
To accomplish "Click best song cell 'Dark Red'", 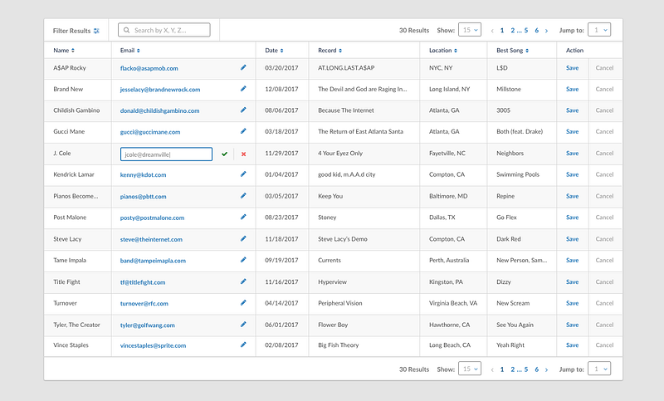I will point(509,239).
